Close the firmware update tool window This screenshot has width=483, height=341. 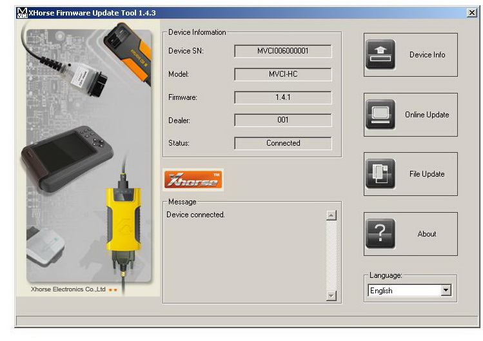[x=471, y=13]
